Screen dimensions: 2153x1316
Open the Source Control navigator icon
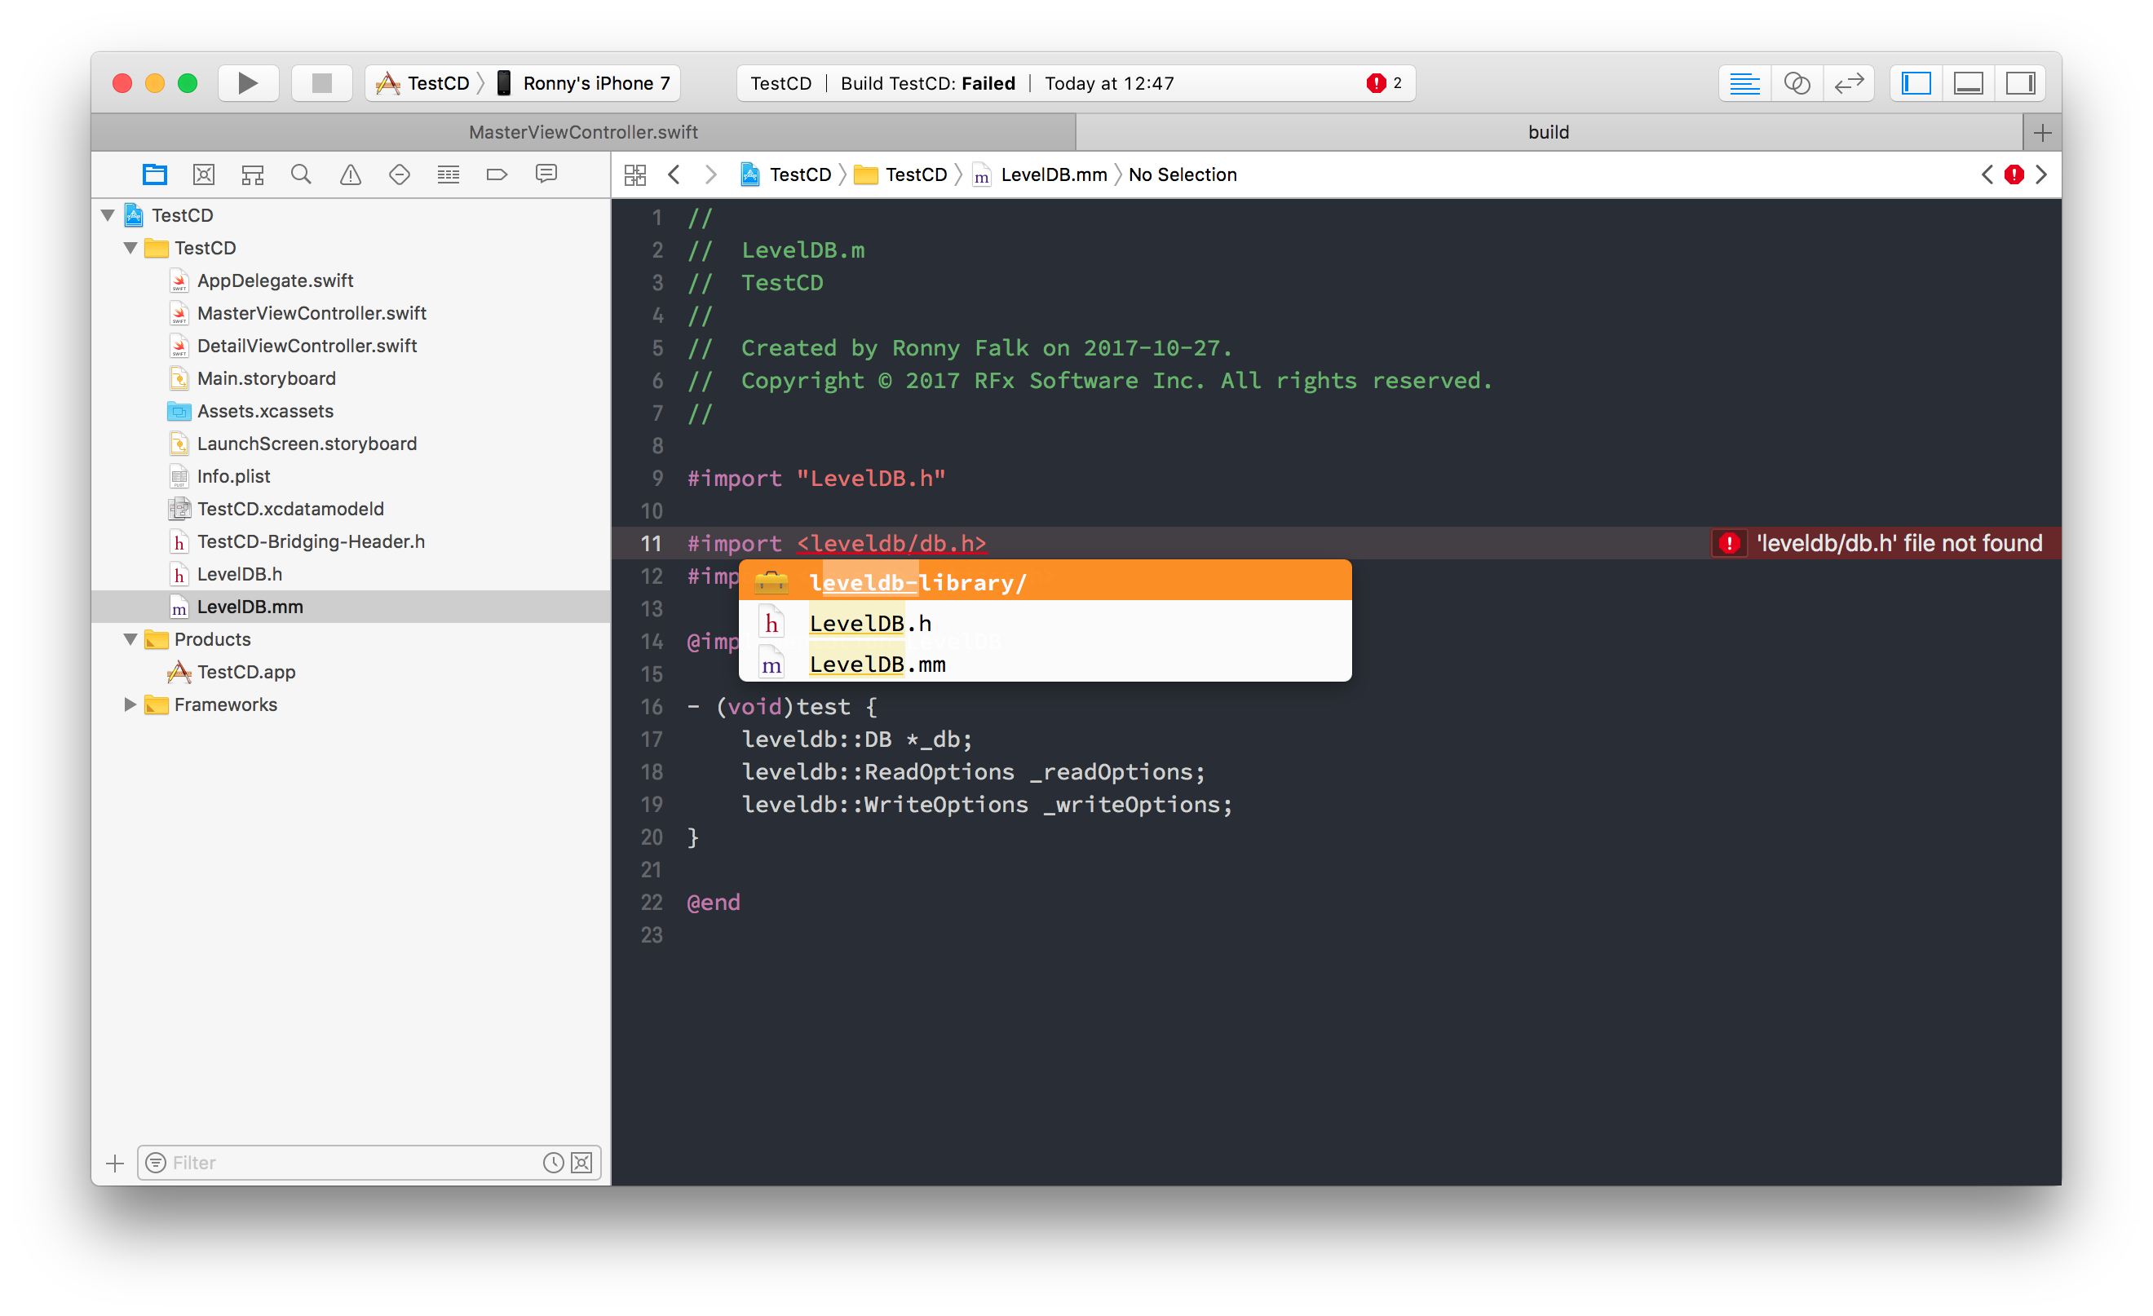[x=204, y=174]
